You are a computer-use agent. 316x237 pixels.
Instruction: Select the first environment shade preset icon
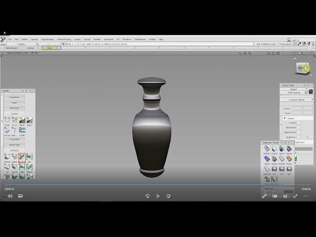274,169
